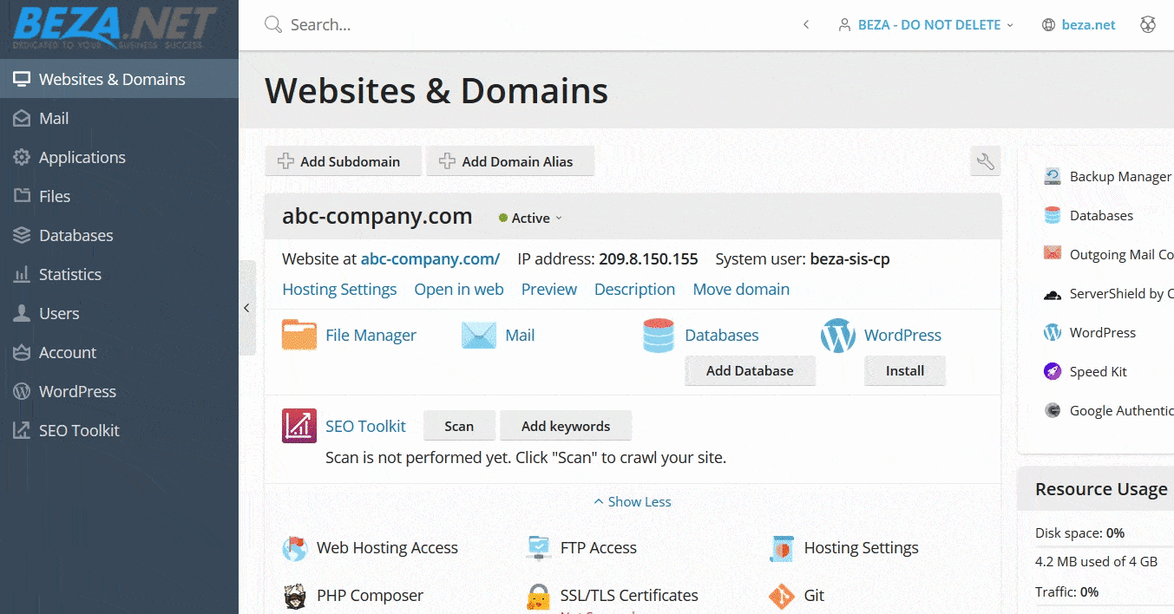Image resolution: width=1174 pixels, height=614 pixels.
Task: Click the wrench settings icon
Action: 985,161
